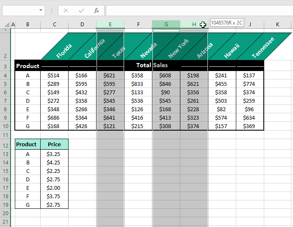
Task: Click the black Product header cell in row 3
Action: click(28, 66)
